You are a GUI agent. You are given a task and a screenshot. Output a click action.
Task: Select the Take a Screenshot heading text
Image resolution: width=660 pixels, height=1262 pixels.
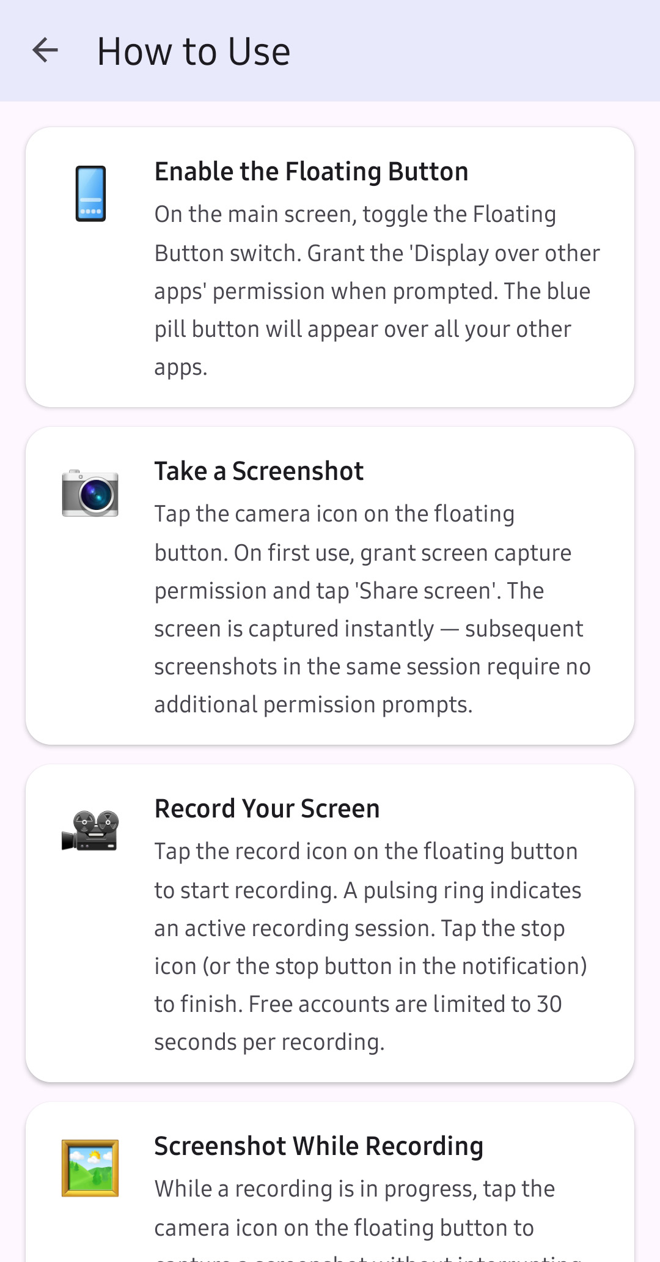tap(258, 471)
